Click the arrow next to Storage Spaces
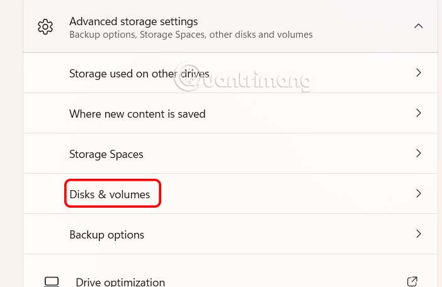This screenshot has width=442, height=287. tap(418, 154)
